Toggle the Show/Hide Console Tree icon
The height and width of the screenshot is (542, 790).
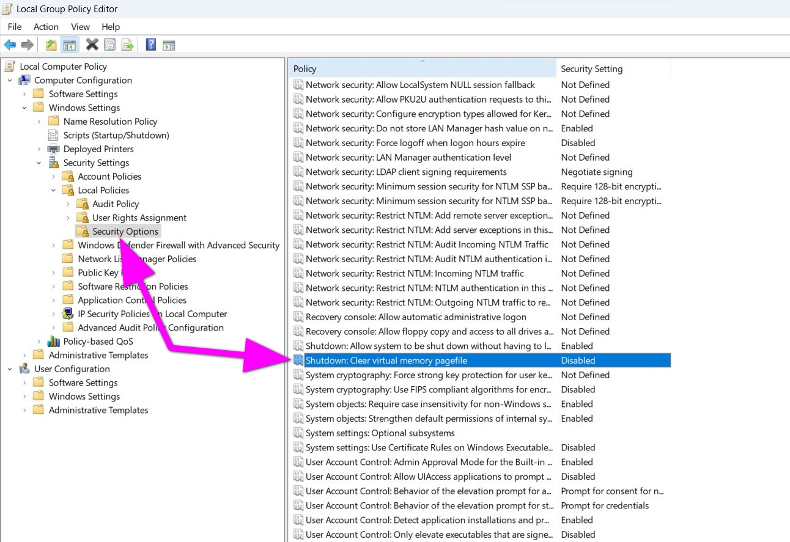click(x=70, y=45)
